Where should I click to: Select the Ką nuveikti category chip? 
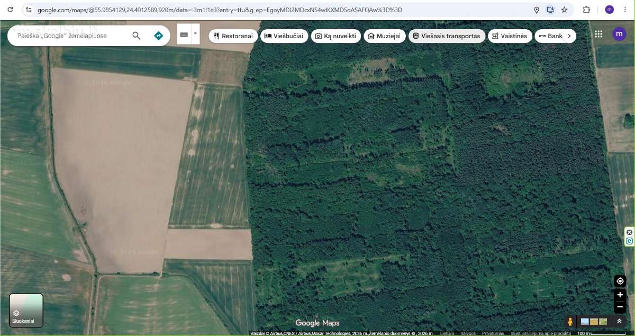click(x=336, y=36)
